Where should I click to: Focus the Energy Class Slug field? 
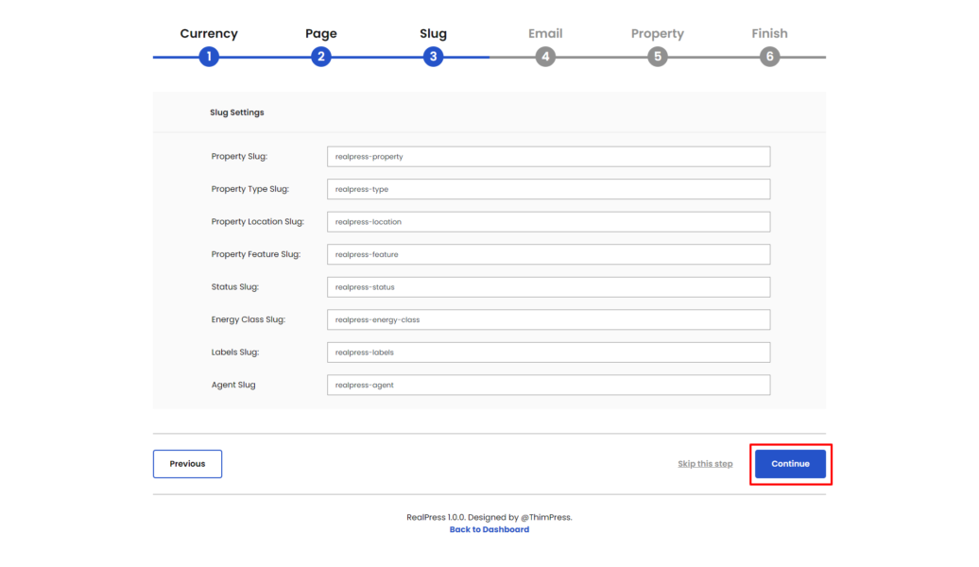(548, 319)
